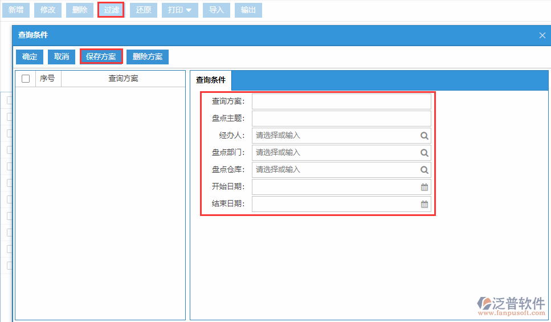Focus the 查询方案 text input field
The height and width of the screenshot is (322, 551).
coord(341,101)
